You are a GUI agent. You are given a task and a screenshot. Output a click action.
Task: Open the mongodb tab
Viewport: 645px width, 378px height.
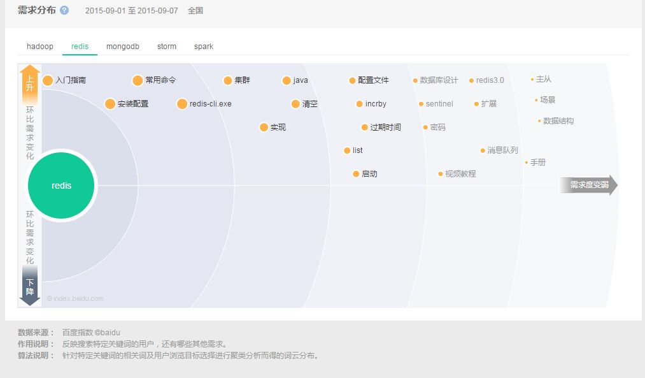tap(123, 47)
